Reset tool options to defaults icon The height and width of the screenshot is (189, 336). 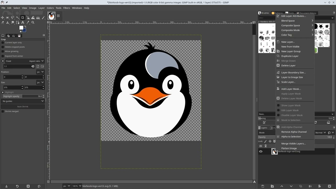[x=39, y=186]
